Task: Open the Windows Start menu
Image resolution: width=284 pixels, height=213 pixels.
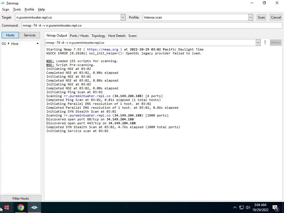Action: (7, 207)
